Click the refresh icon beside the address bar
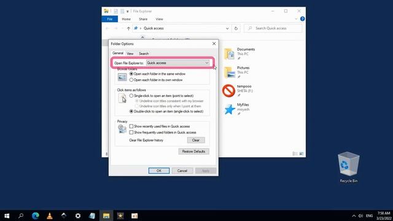 point(236,28)
